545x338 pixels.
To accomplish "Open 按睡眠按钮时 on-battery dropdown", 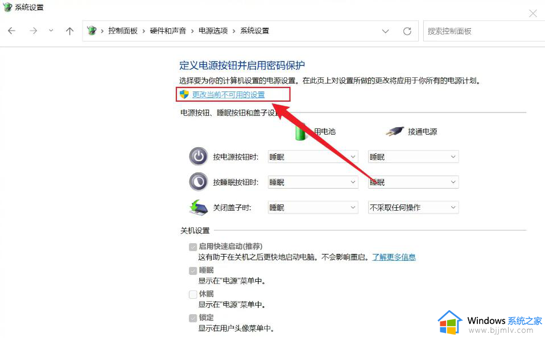I will (313, 182).
